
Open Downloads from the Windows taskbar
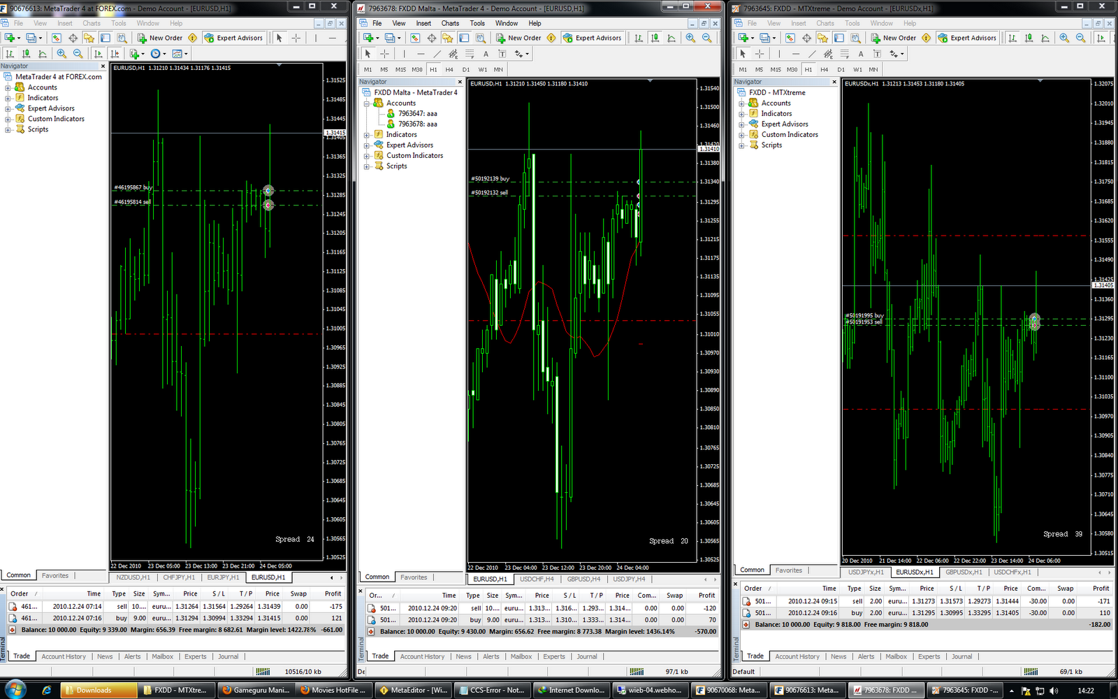(x=98, y=690)
